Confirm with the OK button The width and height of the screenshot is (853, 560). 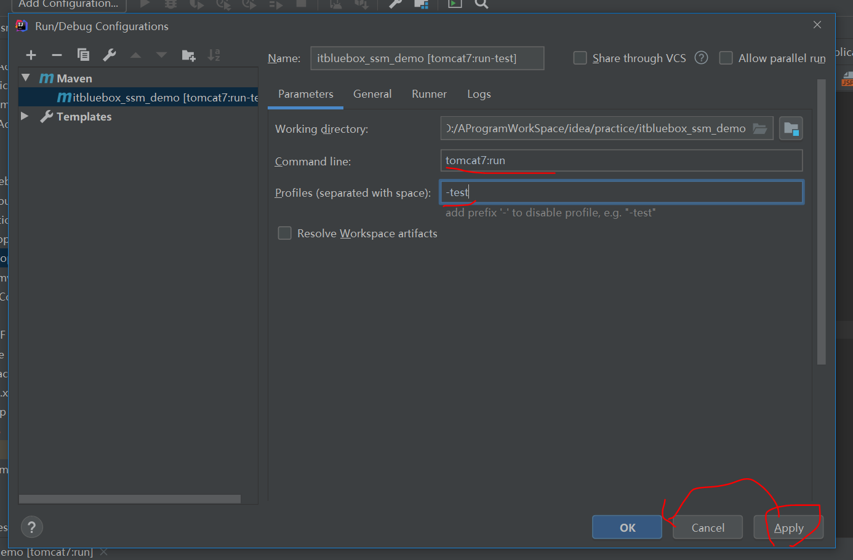tap(627, 527)
